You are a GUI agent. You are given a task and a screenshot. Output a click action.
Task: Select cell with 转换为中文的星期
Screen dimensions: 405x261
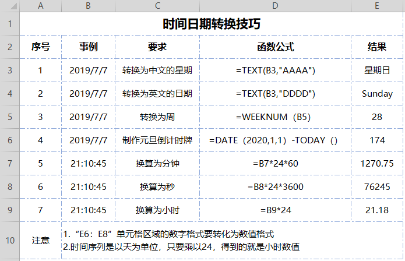click(157, 70)
